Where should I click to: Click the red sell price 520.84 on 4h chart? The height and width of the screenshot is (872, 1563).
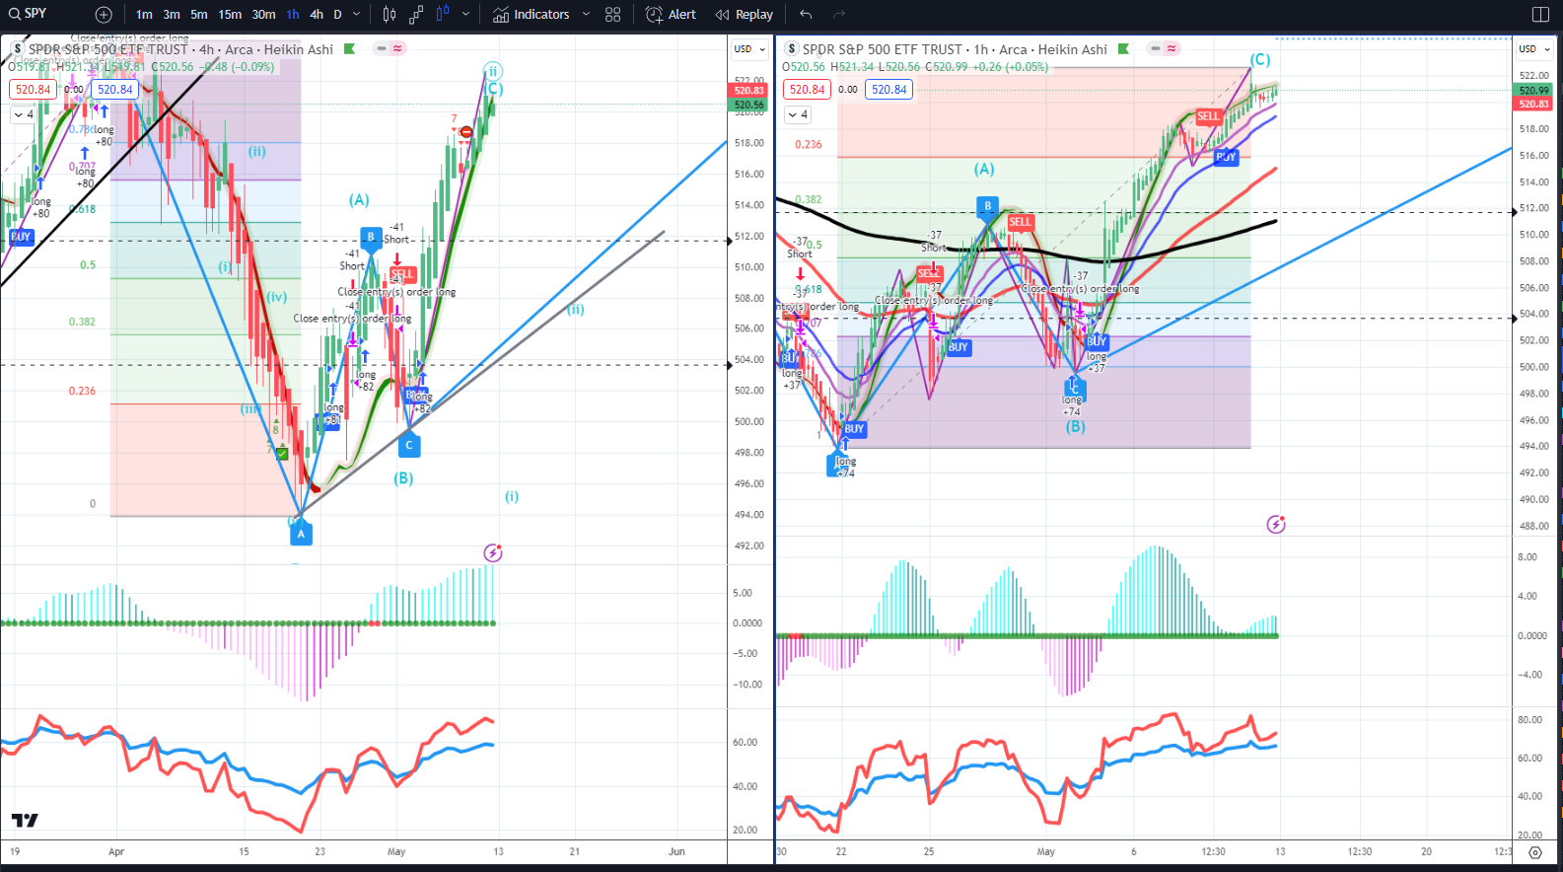pyautogui.click(x=34, y=90)
